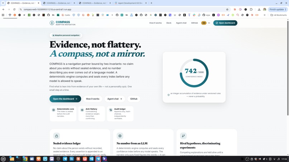Open Chrome from the taskbar
This screenshot has width=289, height=162.
tap(25, 159)
